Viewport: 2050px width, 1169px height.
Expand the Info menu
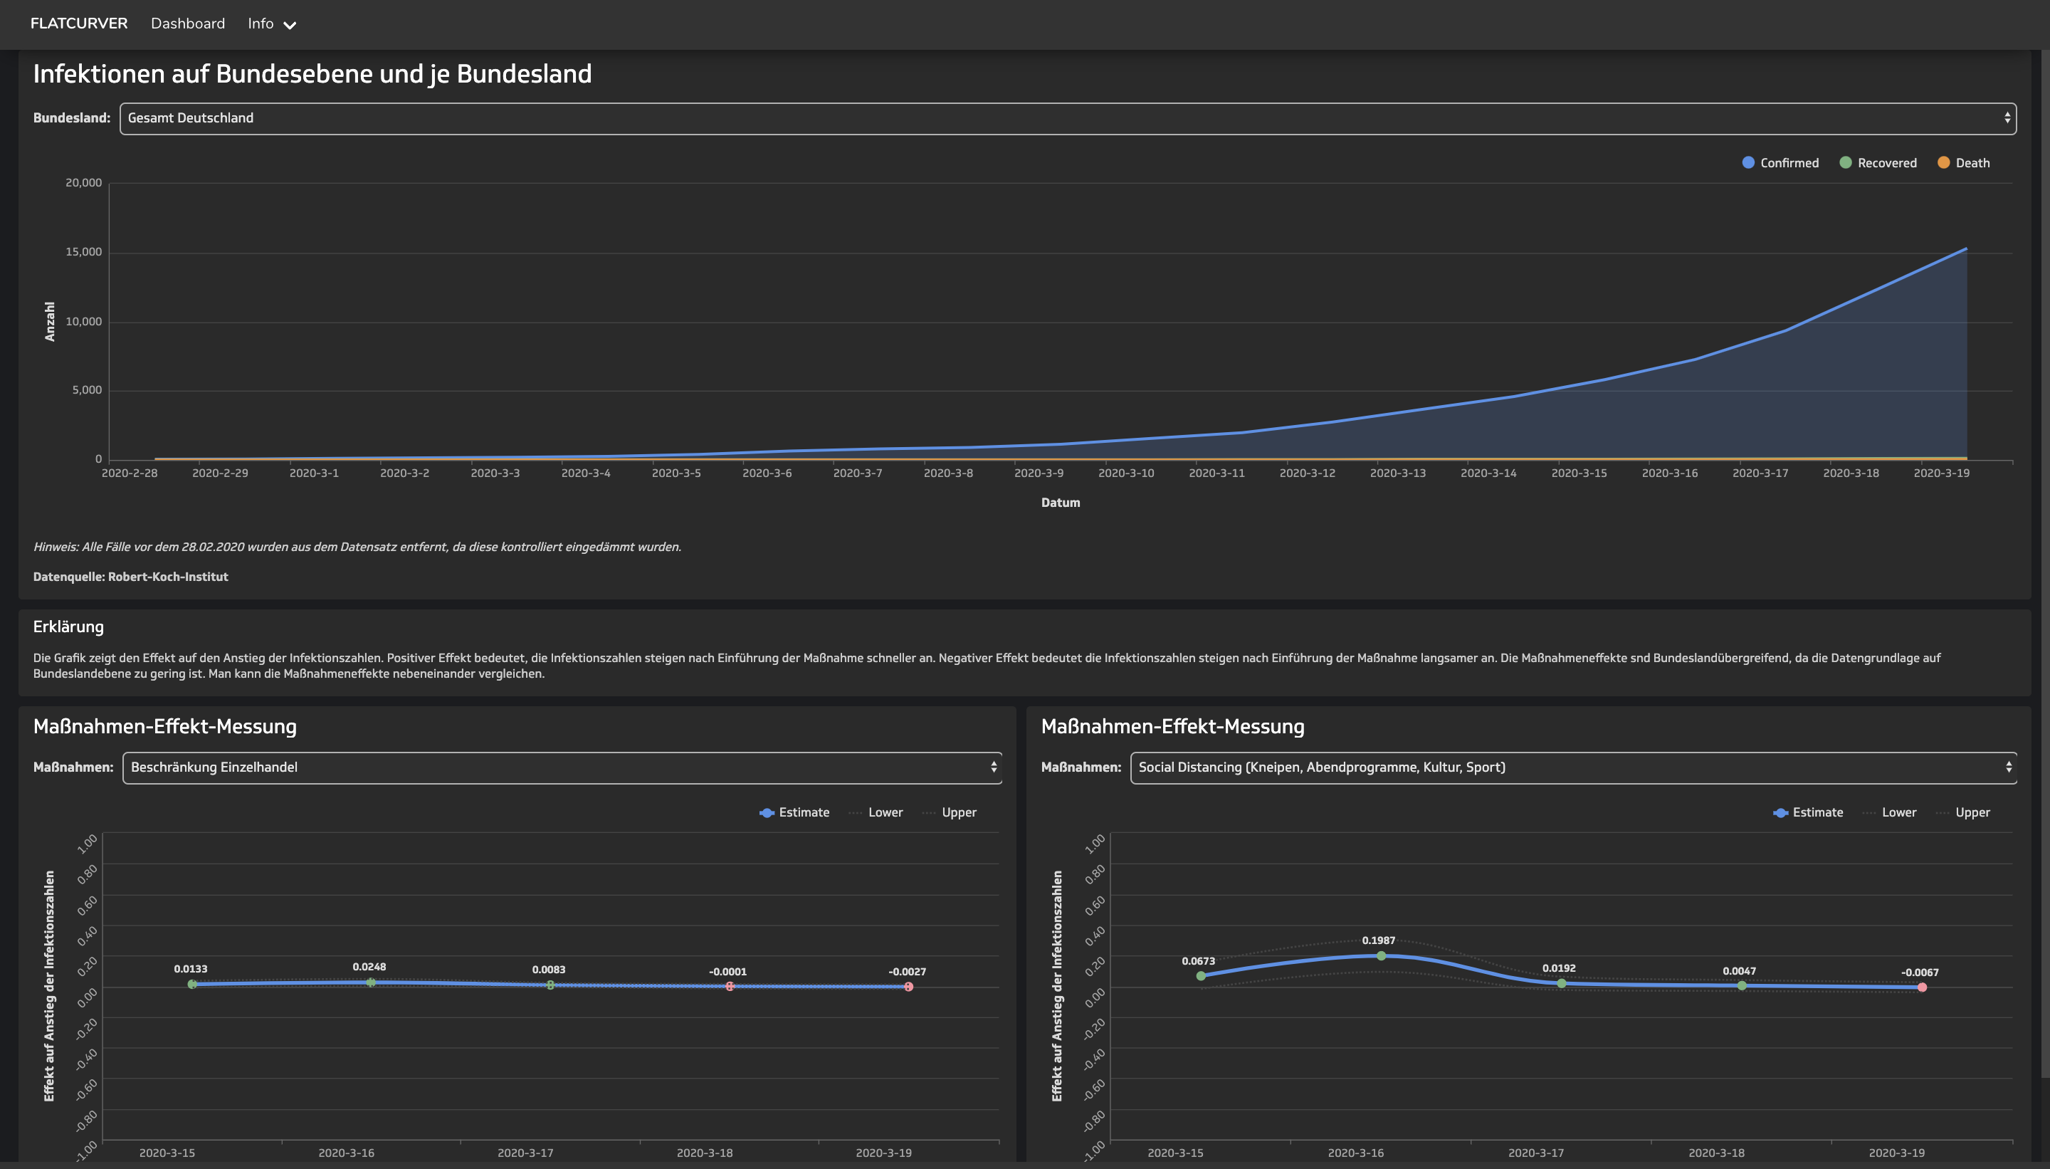(x=261, y=23)
